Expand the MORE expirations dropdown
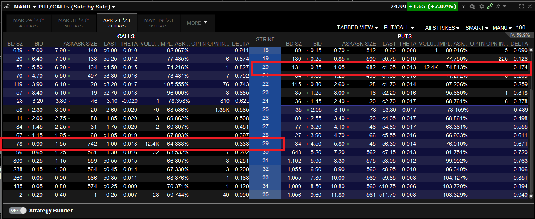Viewport: 535px width, 219px height. point(197,23)
